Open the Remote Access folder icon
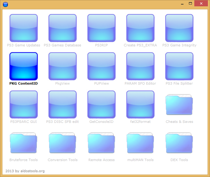Image resolution: width=210 pixels, height=177 pixels. (101, 143)
